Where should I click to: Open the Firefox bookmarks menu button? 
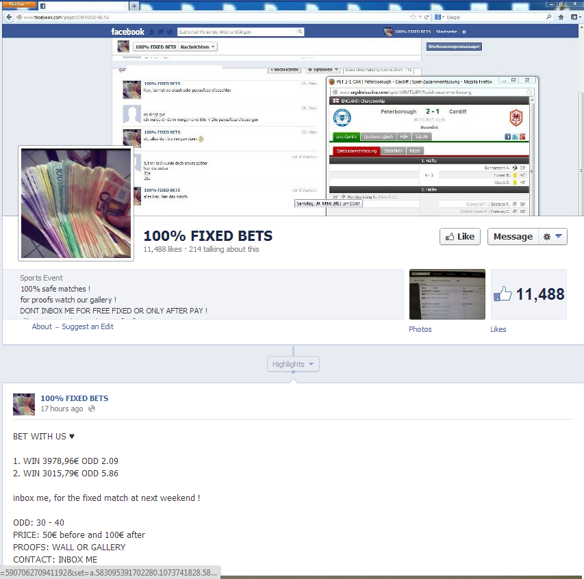[575, 17]
